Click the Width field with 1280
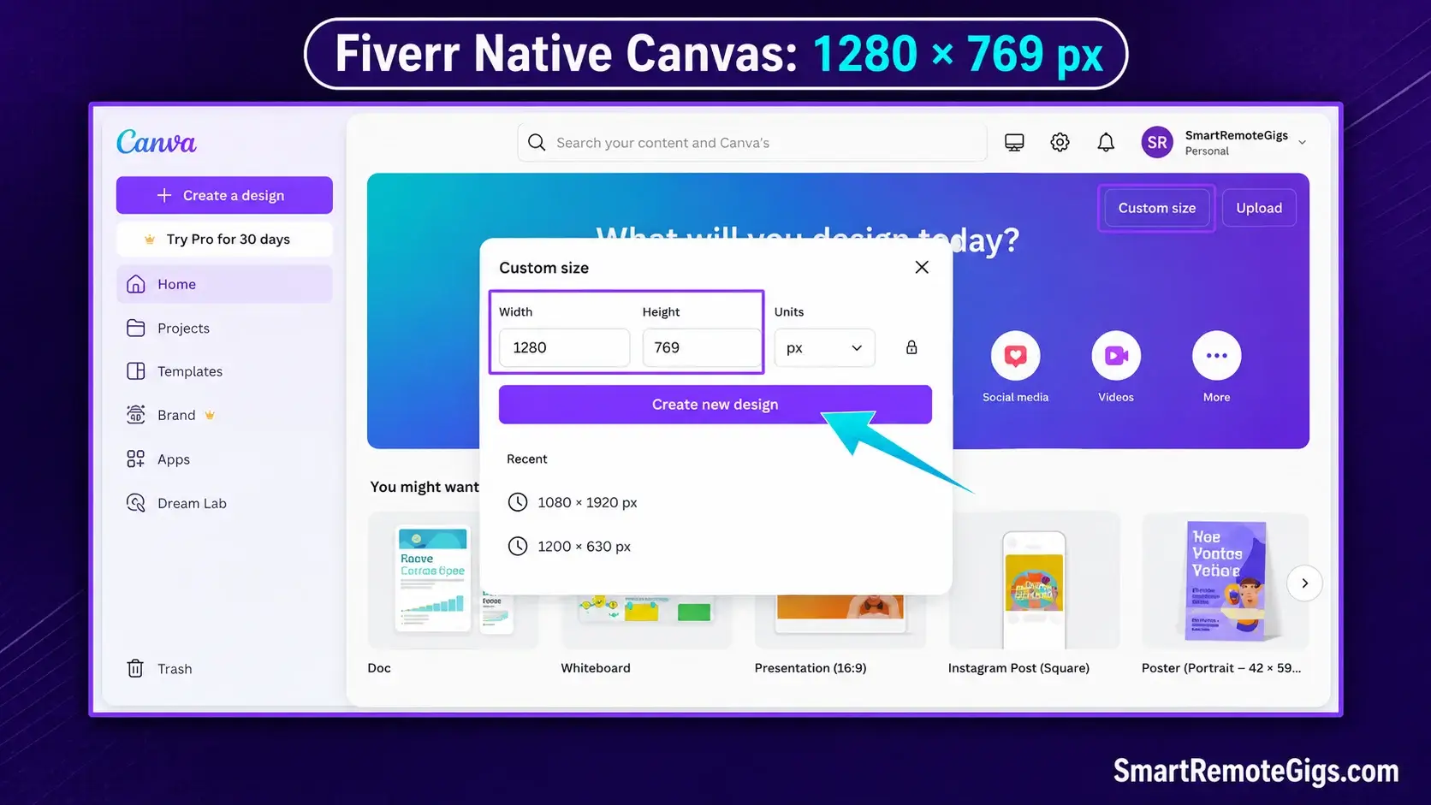Image resolution: width=1431 pixels, height=805 pixels. click(x=565, y=347)
